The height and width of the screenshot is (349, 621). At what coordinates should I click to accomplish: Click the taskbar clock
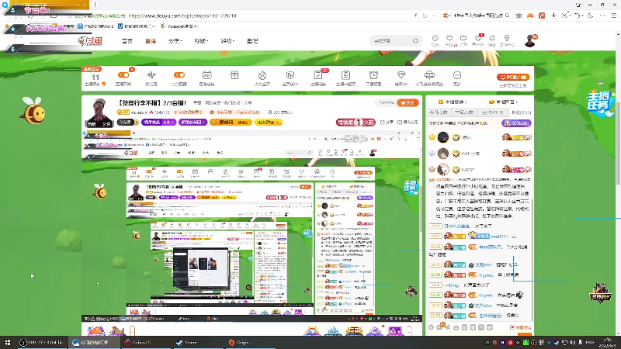pos(607,342)
